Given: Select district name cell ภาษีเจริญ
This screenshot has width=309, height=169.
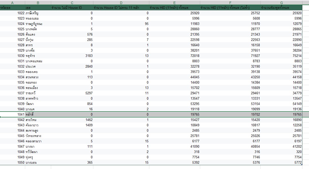Looking at the screenshot, I should pyautogui.click(x=38, y=13).
